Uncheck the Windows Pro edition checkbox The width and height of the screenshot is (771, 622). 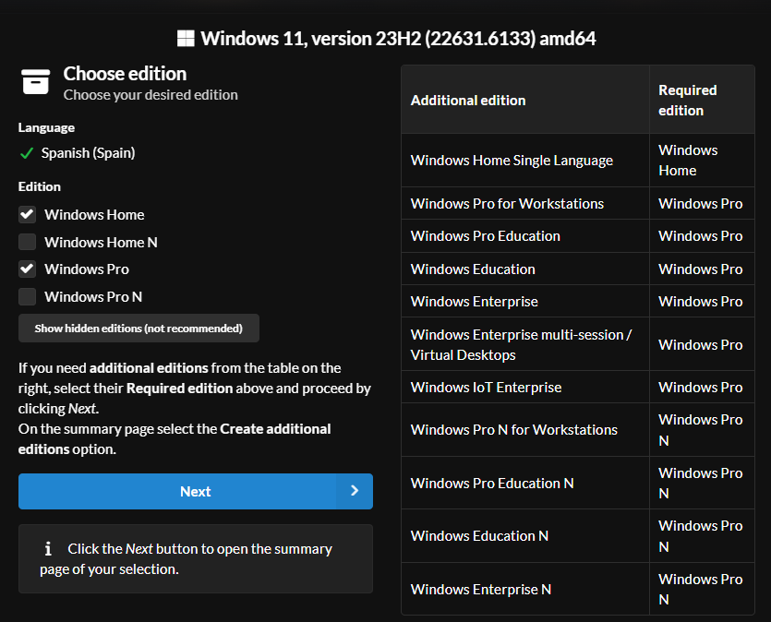[x=28, y=269]
